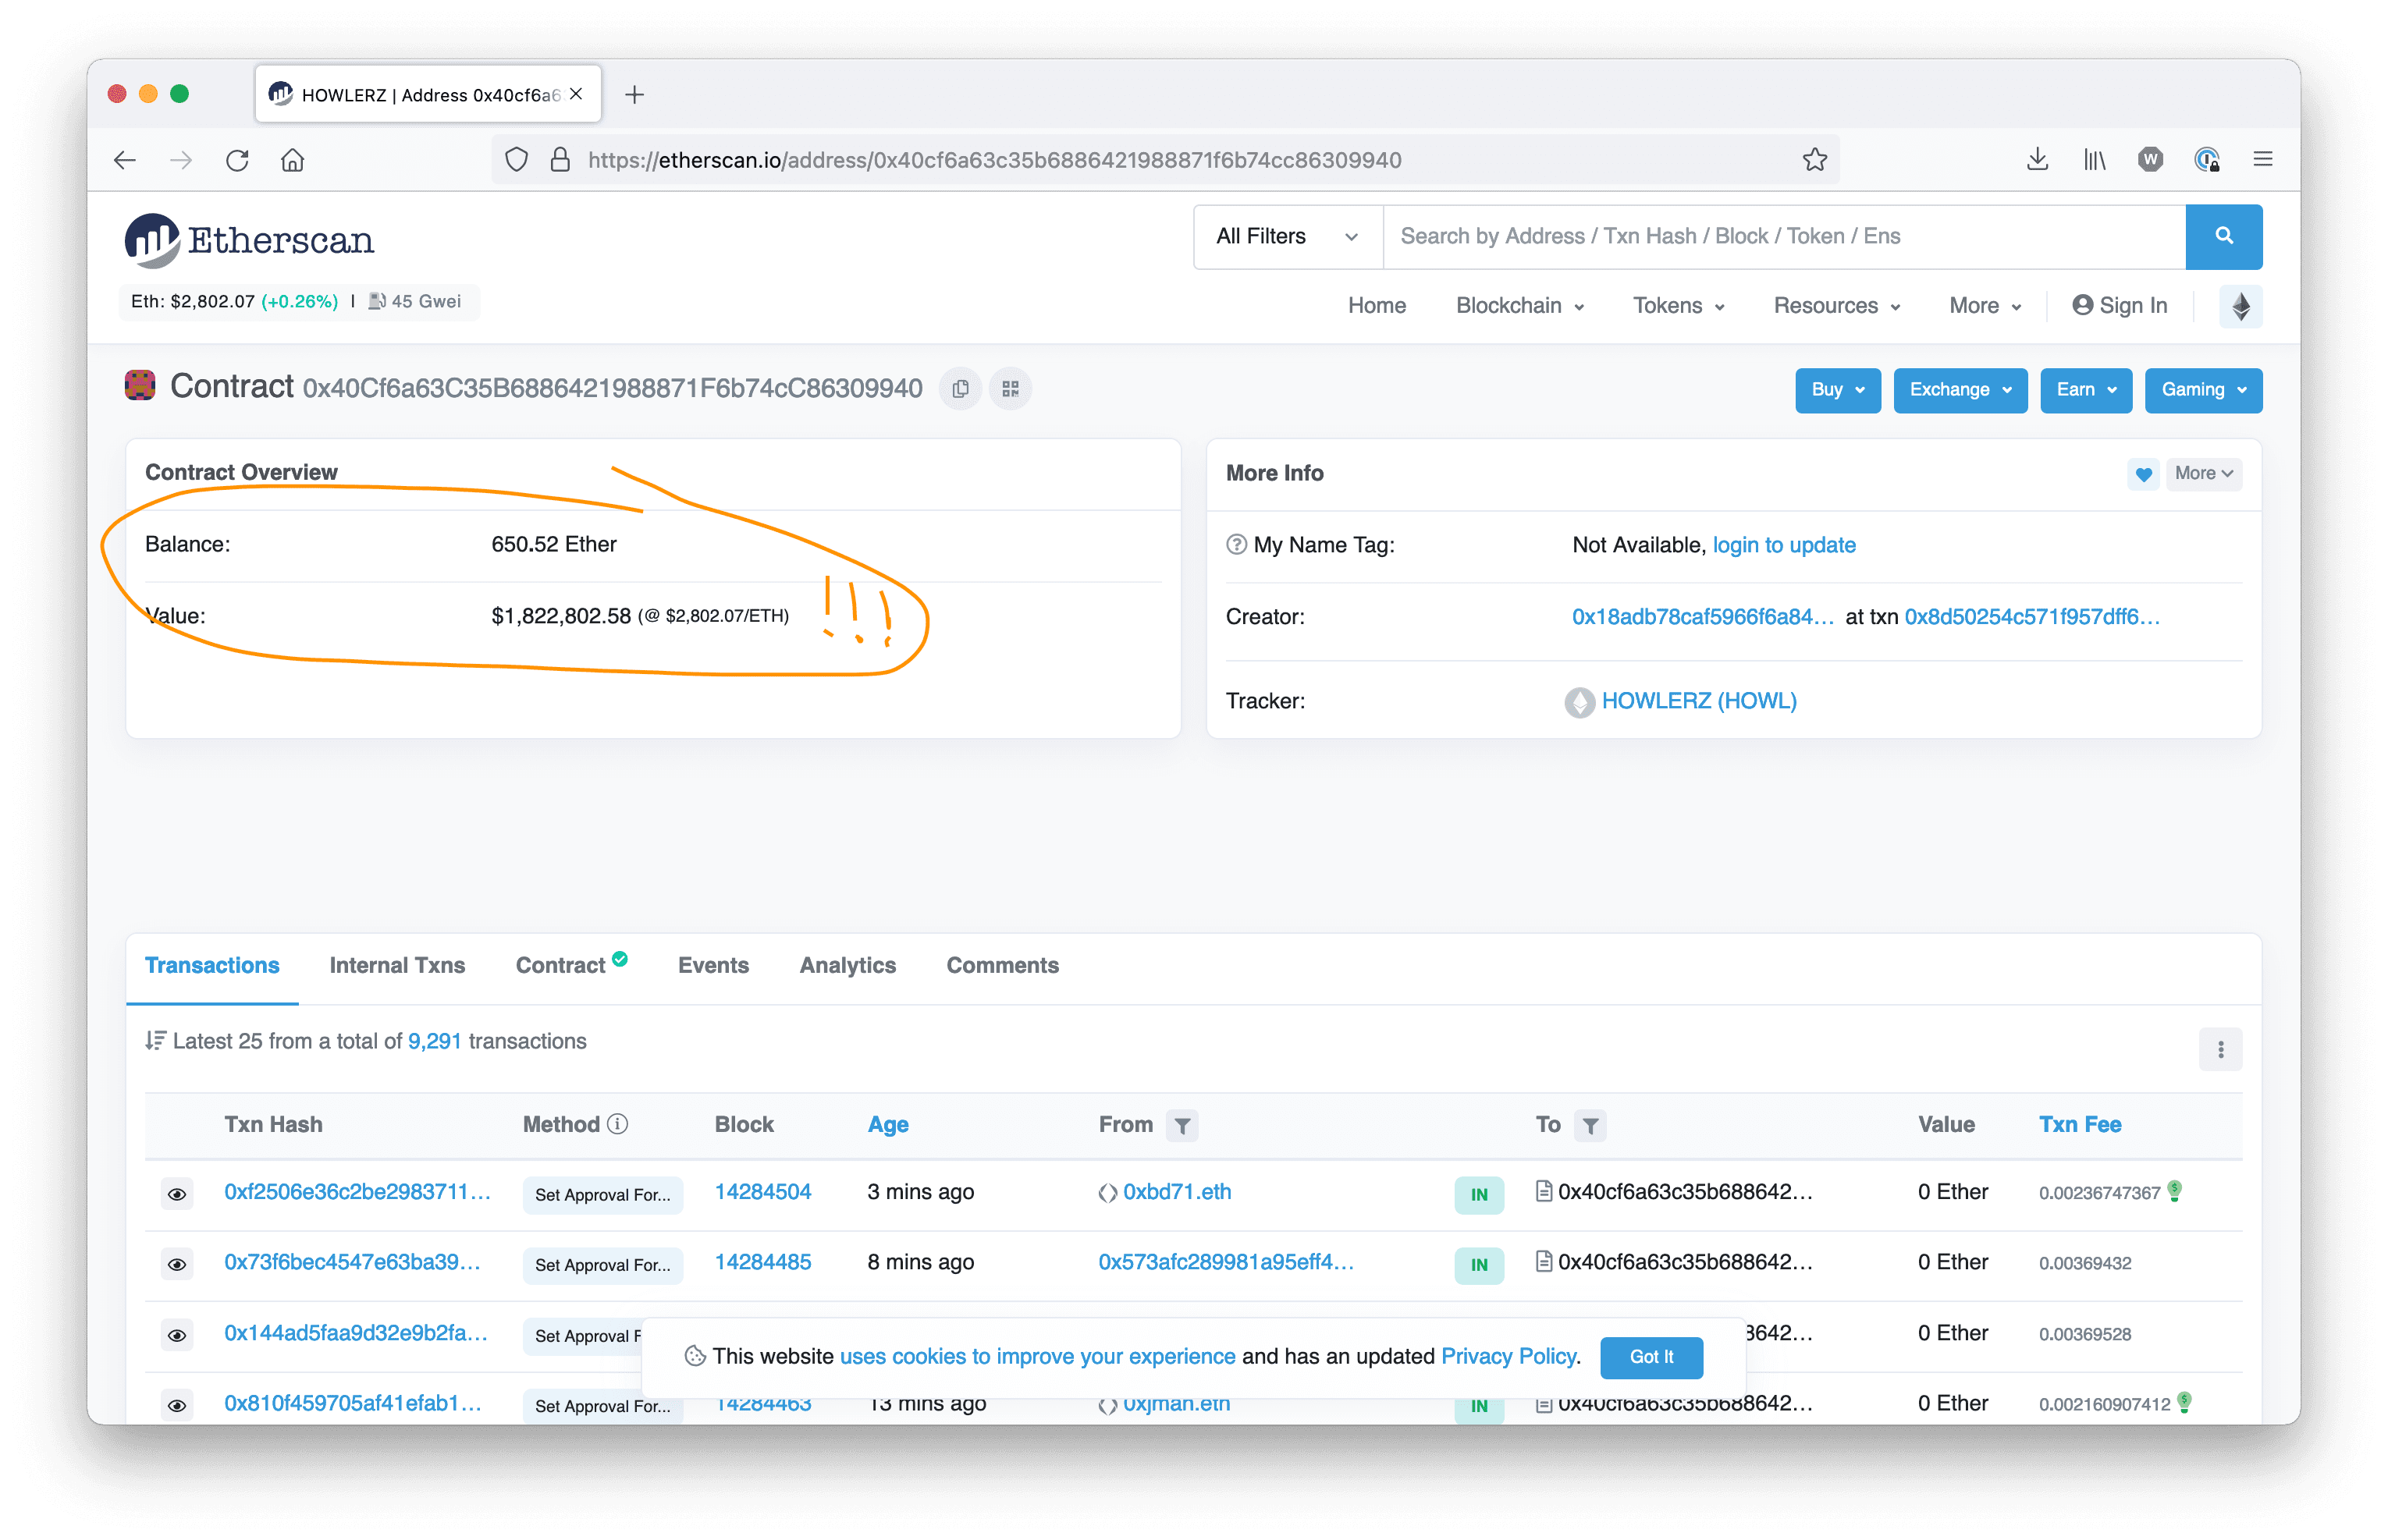Click the blue heart favorite icon

tap(2142, 474)
